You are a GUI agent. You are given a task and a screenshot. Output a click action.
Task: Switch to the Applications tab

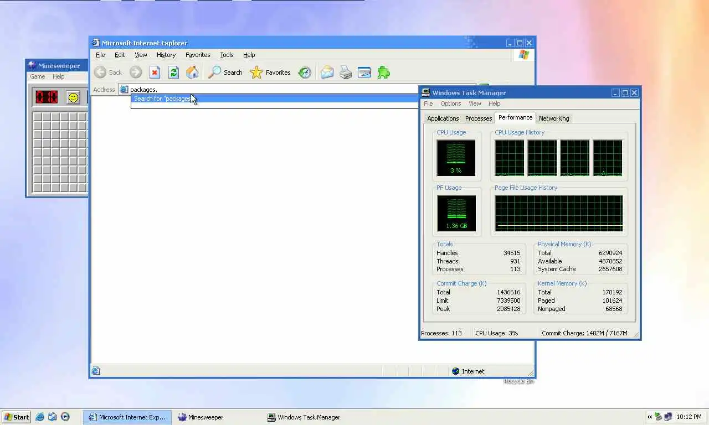point(443,118)
